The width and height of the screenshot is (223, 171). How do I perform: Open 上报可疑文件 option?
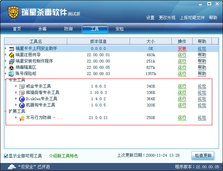[x=192, y=18]
